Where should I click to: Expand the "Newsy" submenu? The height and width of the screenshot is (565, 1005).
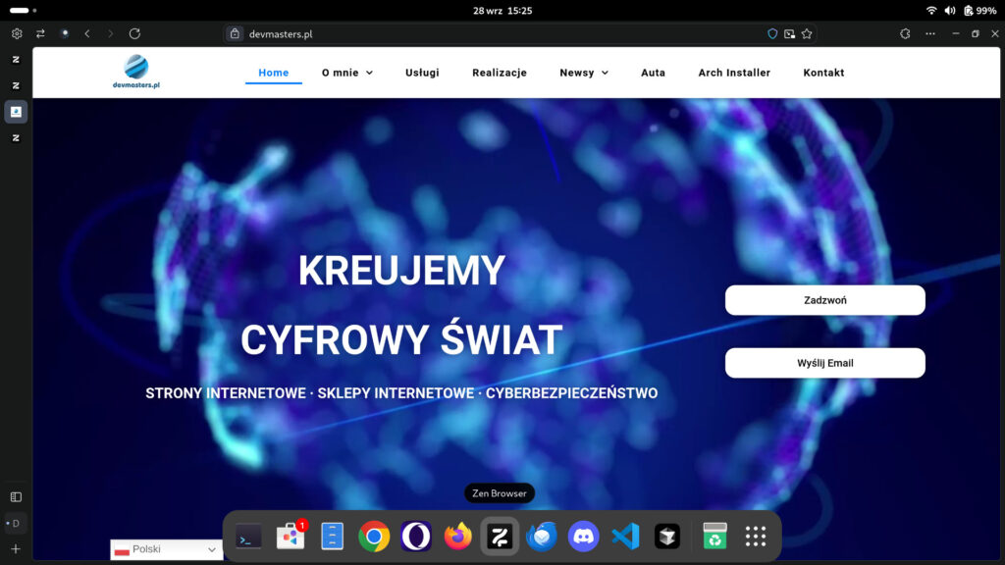(584, 73)
